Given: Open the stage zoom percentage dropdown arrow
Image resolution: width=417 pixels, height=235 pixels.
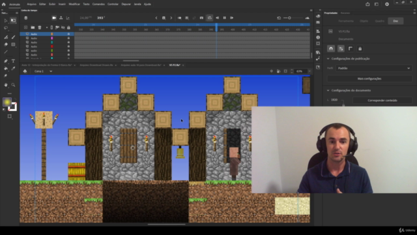Looking at the screenshot, I should (x=309, y=71).
